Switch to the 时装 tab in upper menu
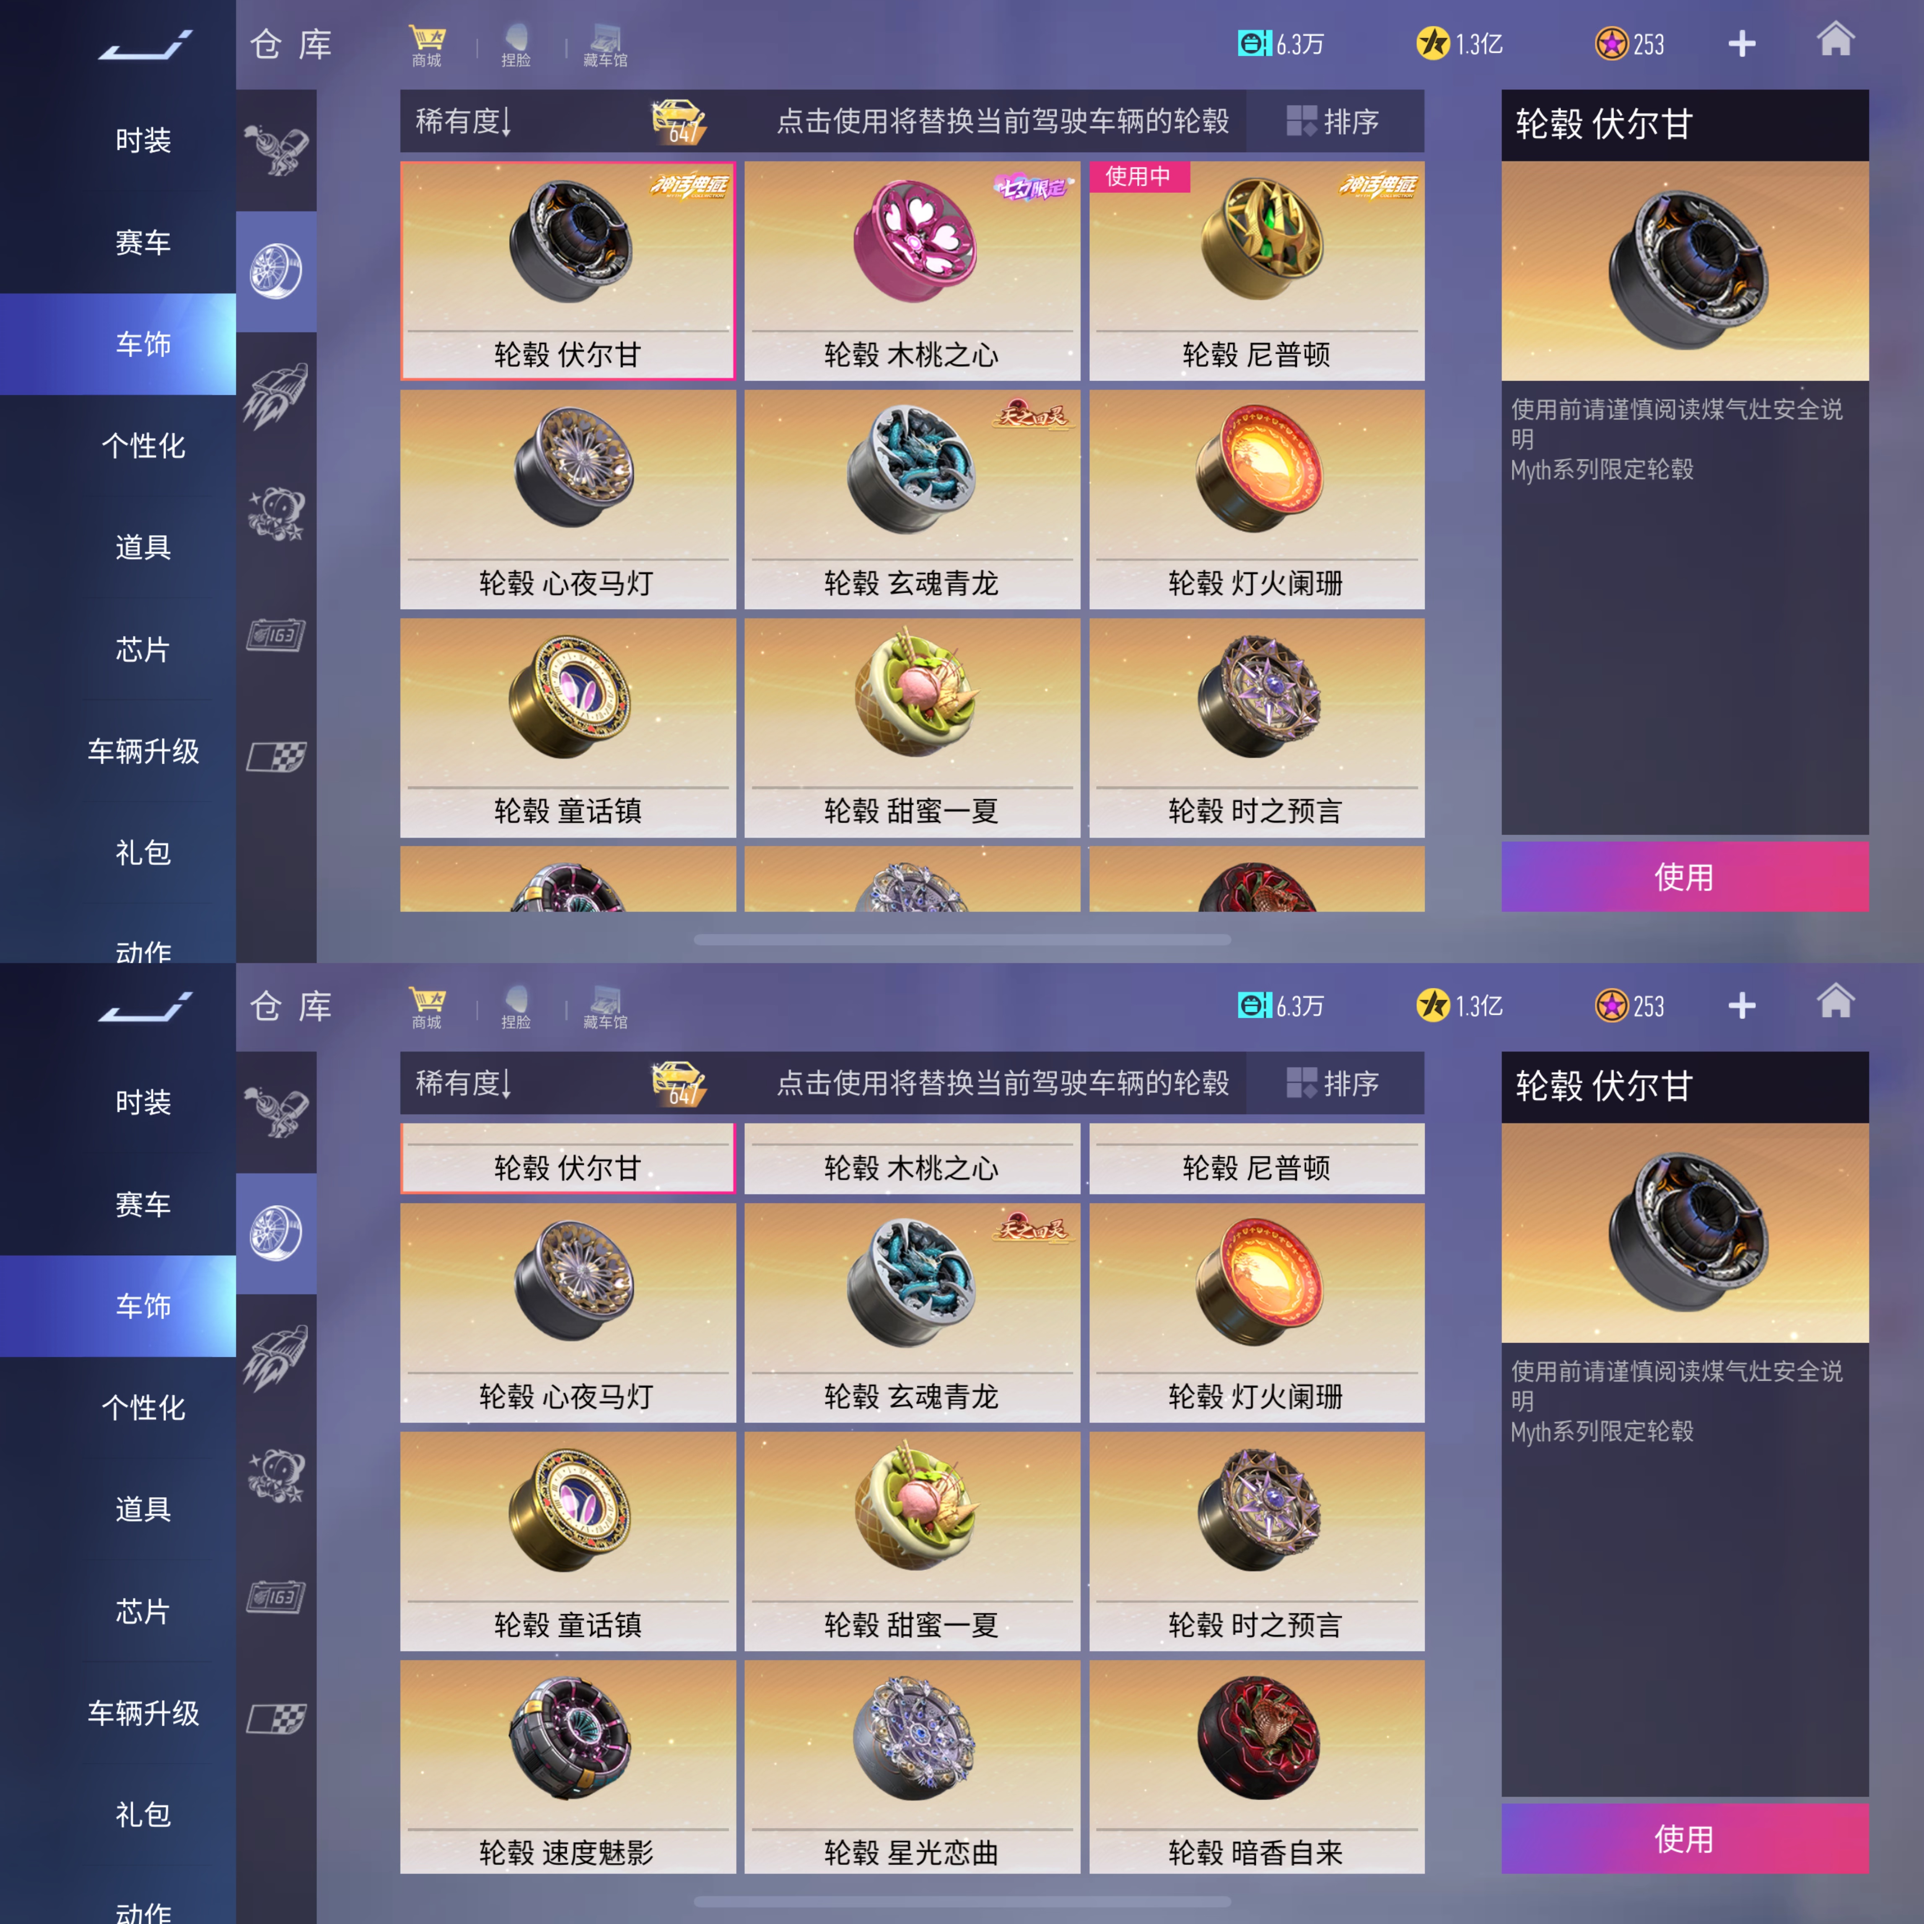 point(143,140)
